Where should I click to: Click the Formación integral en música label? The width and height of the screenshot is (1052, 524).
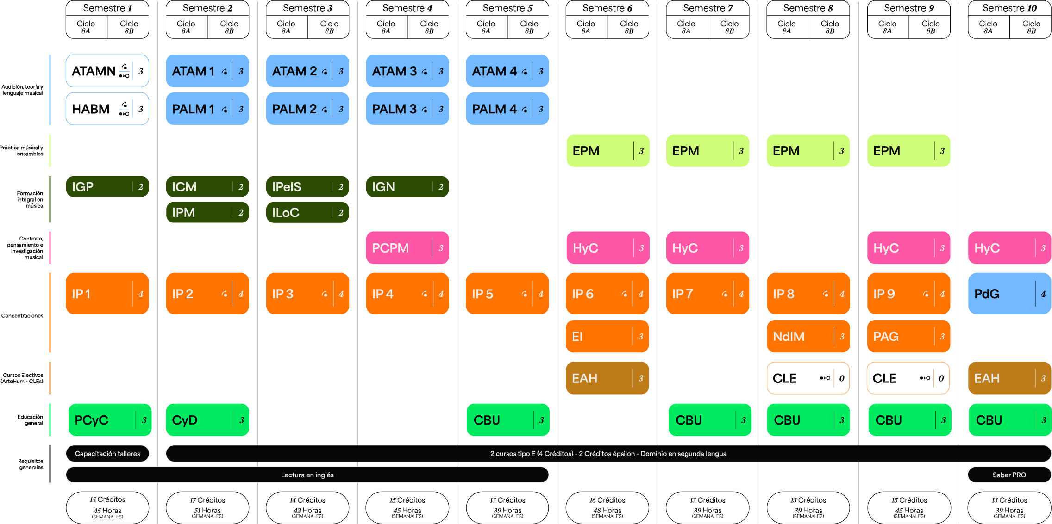[x=30, y=200]
